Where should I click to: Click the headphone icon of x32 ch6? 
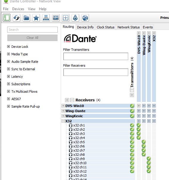[71, 146]
